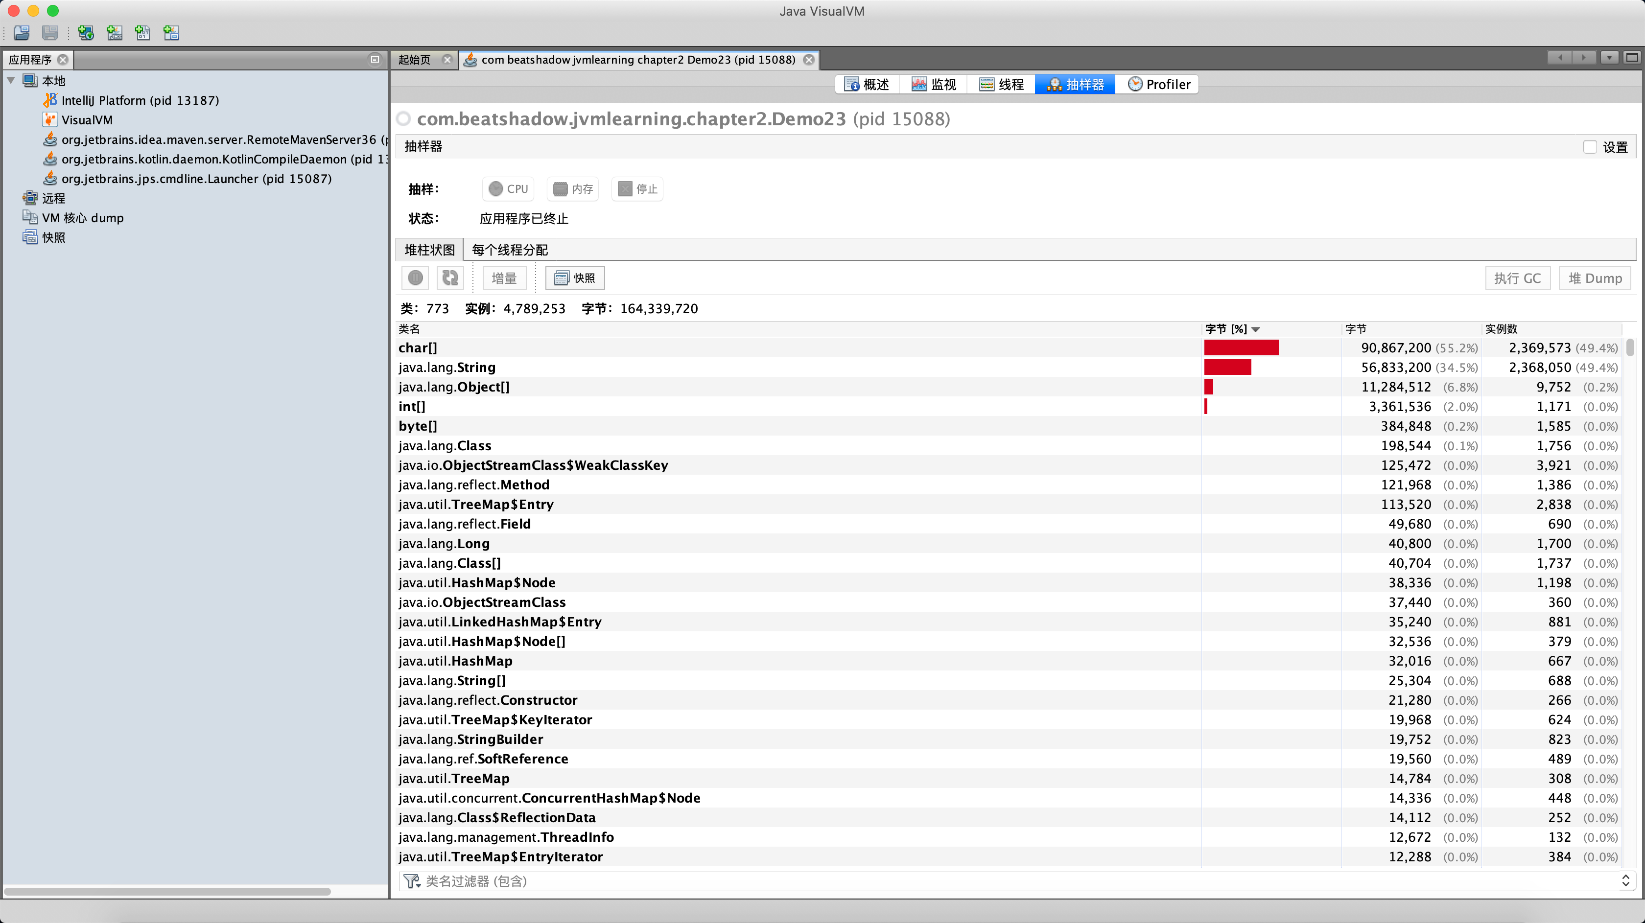Click the scroll tabs left arrow

pyautogui.click(x=1559, y=57)
